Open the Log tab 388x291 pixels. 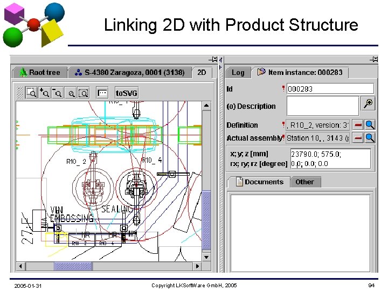[x=238, y=73]
